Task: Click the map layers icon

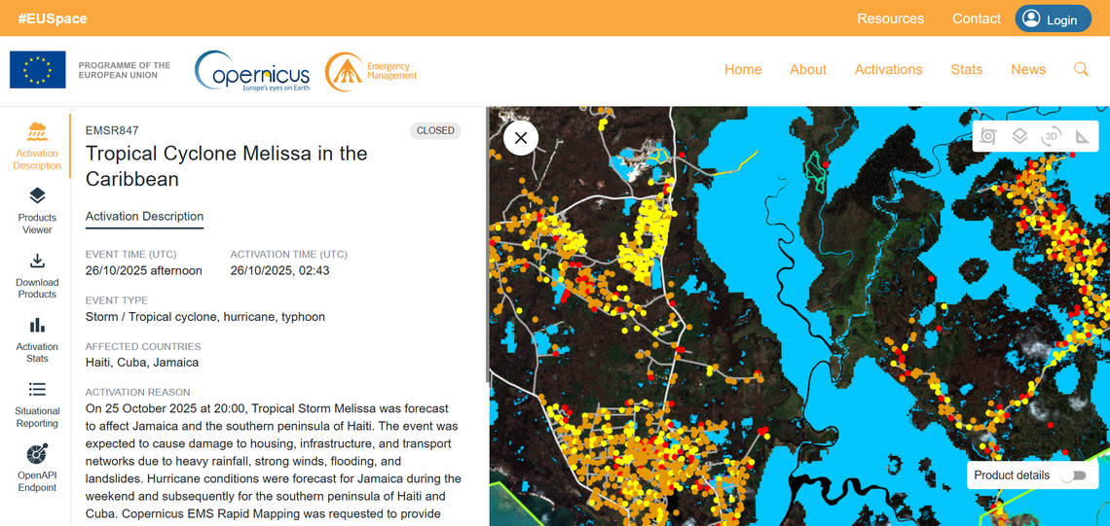Action: [1019, 136]
